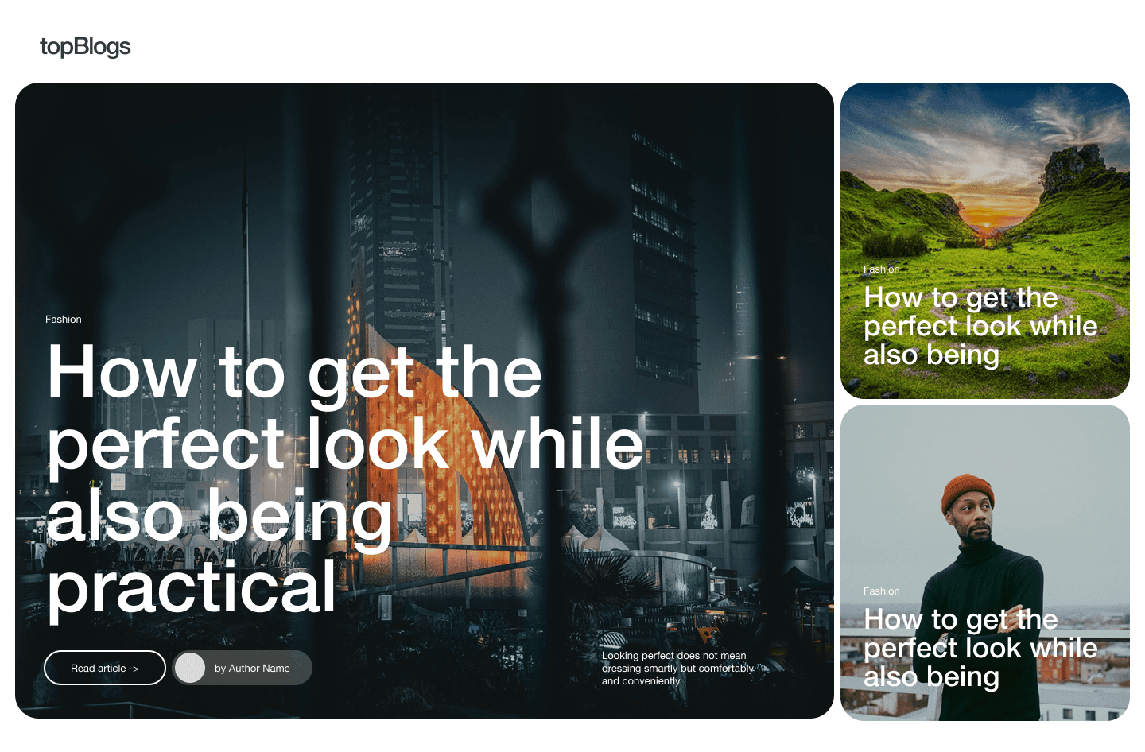The image size is (1145, 752).
Task: Open the Read article button
Action: 105,668
